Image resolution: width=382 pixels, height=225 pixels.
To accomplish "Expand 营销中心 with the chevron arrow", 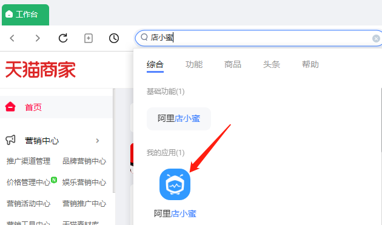I will tap(98, 141).
